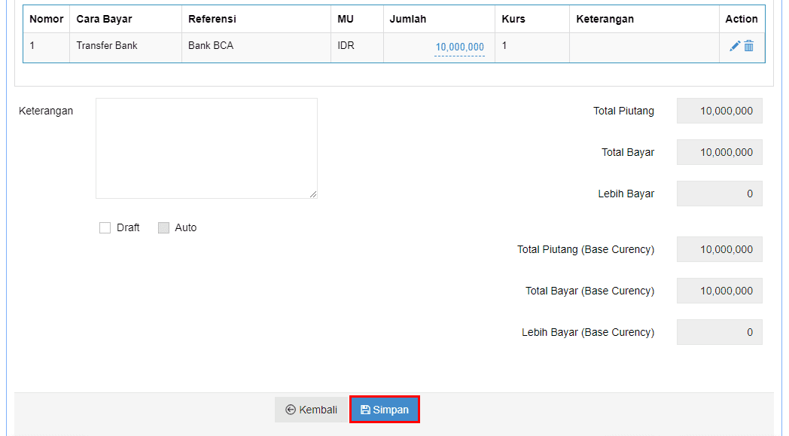The width and height of the screenshot is (789, 436).
Task: Click the floppy disk icon on Simpan
Action: click(x=365, y=410)
